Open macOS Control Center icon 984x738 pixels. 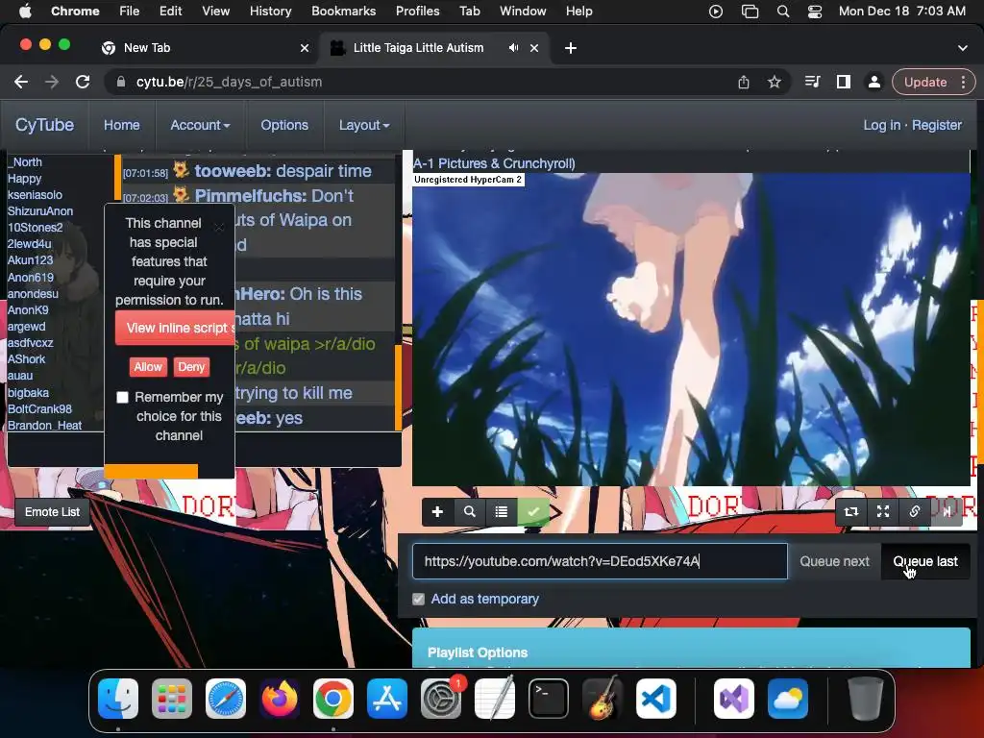point(815,12)
